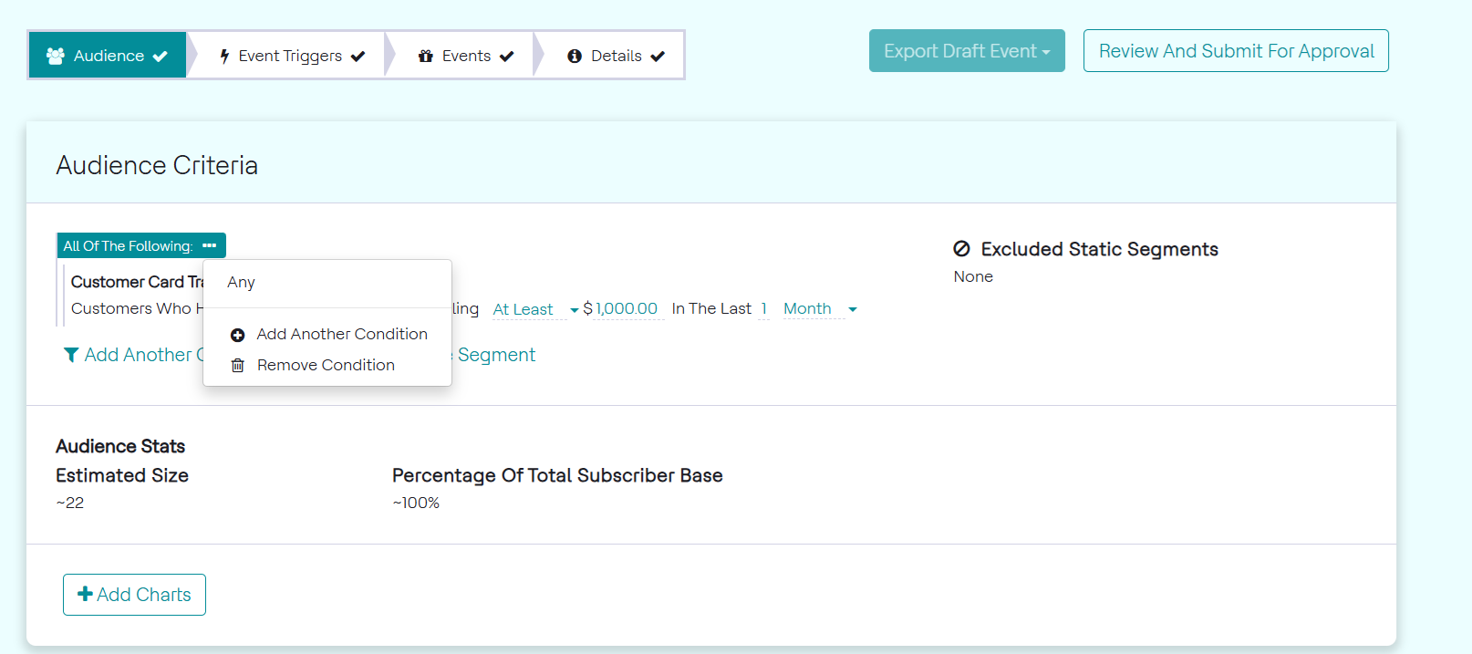Edit the In The Last number value
1472x654 pixels.
(x=764, y=308)
